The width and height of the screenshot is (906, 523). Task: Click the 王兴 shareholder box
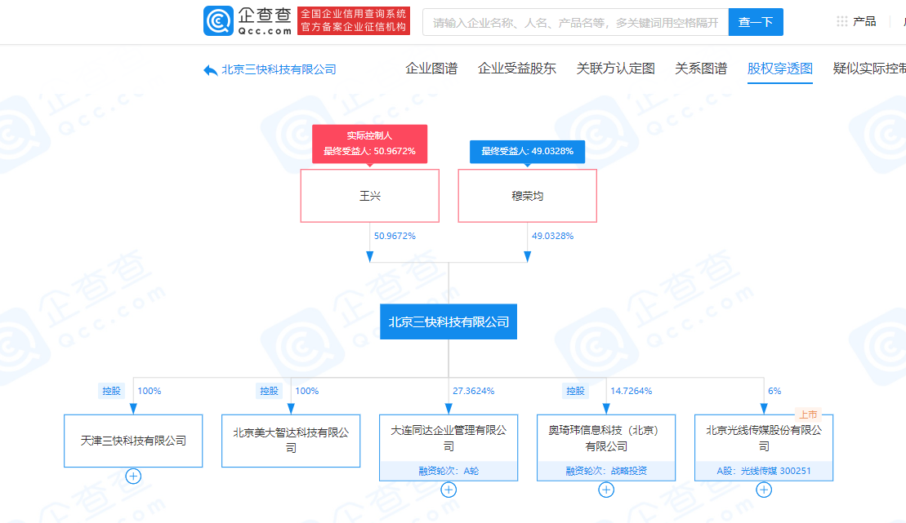click(370, 196)
